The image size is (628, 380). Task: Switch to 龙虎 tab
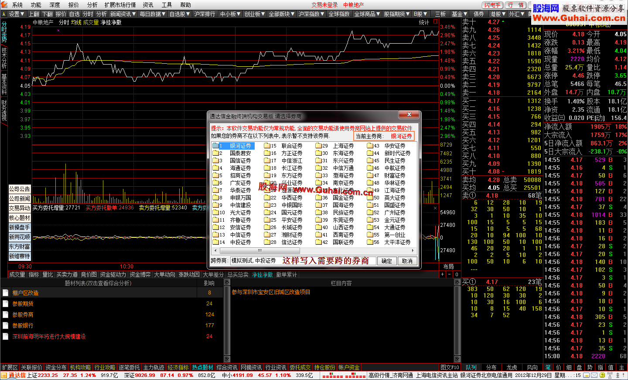pos(512,367)
